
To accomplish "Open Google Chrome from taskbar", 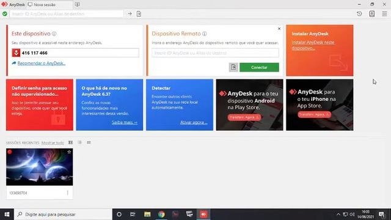I will 161,215.
